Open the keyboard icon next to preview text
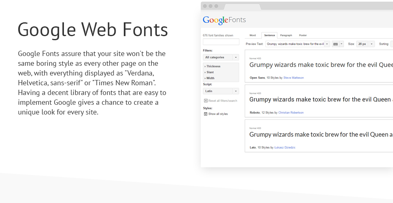 pos(335,44)
